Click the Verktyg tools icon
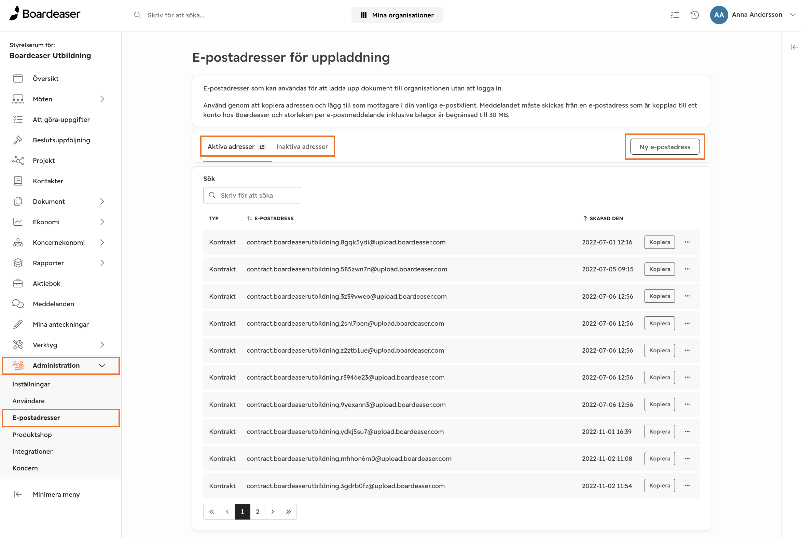Image resolution: width=802 pixels, height=538 pixels. pos(18,345)
